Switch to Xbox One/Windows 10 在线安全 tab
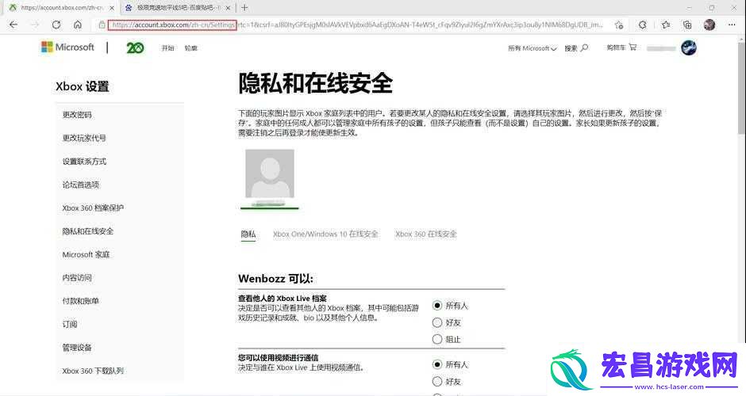This screenshot has height=396, width=746. tap(325, 234)
